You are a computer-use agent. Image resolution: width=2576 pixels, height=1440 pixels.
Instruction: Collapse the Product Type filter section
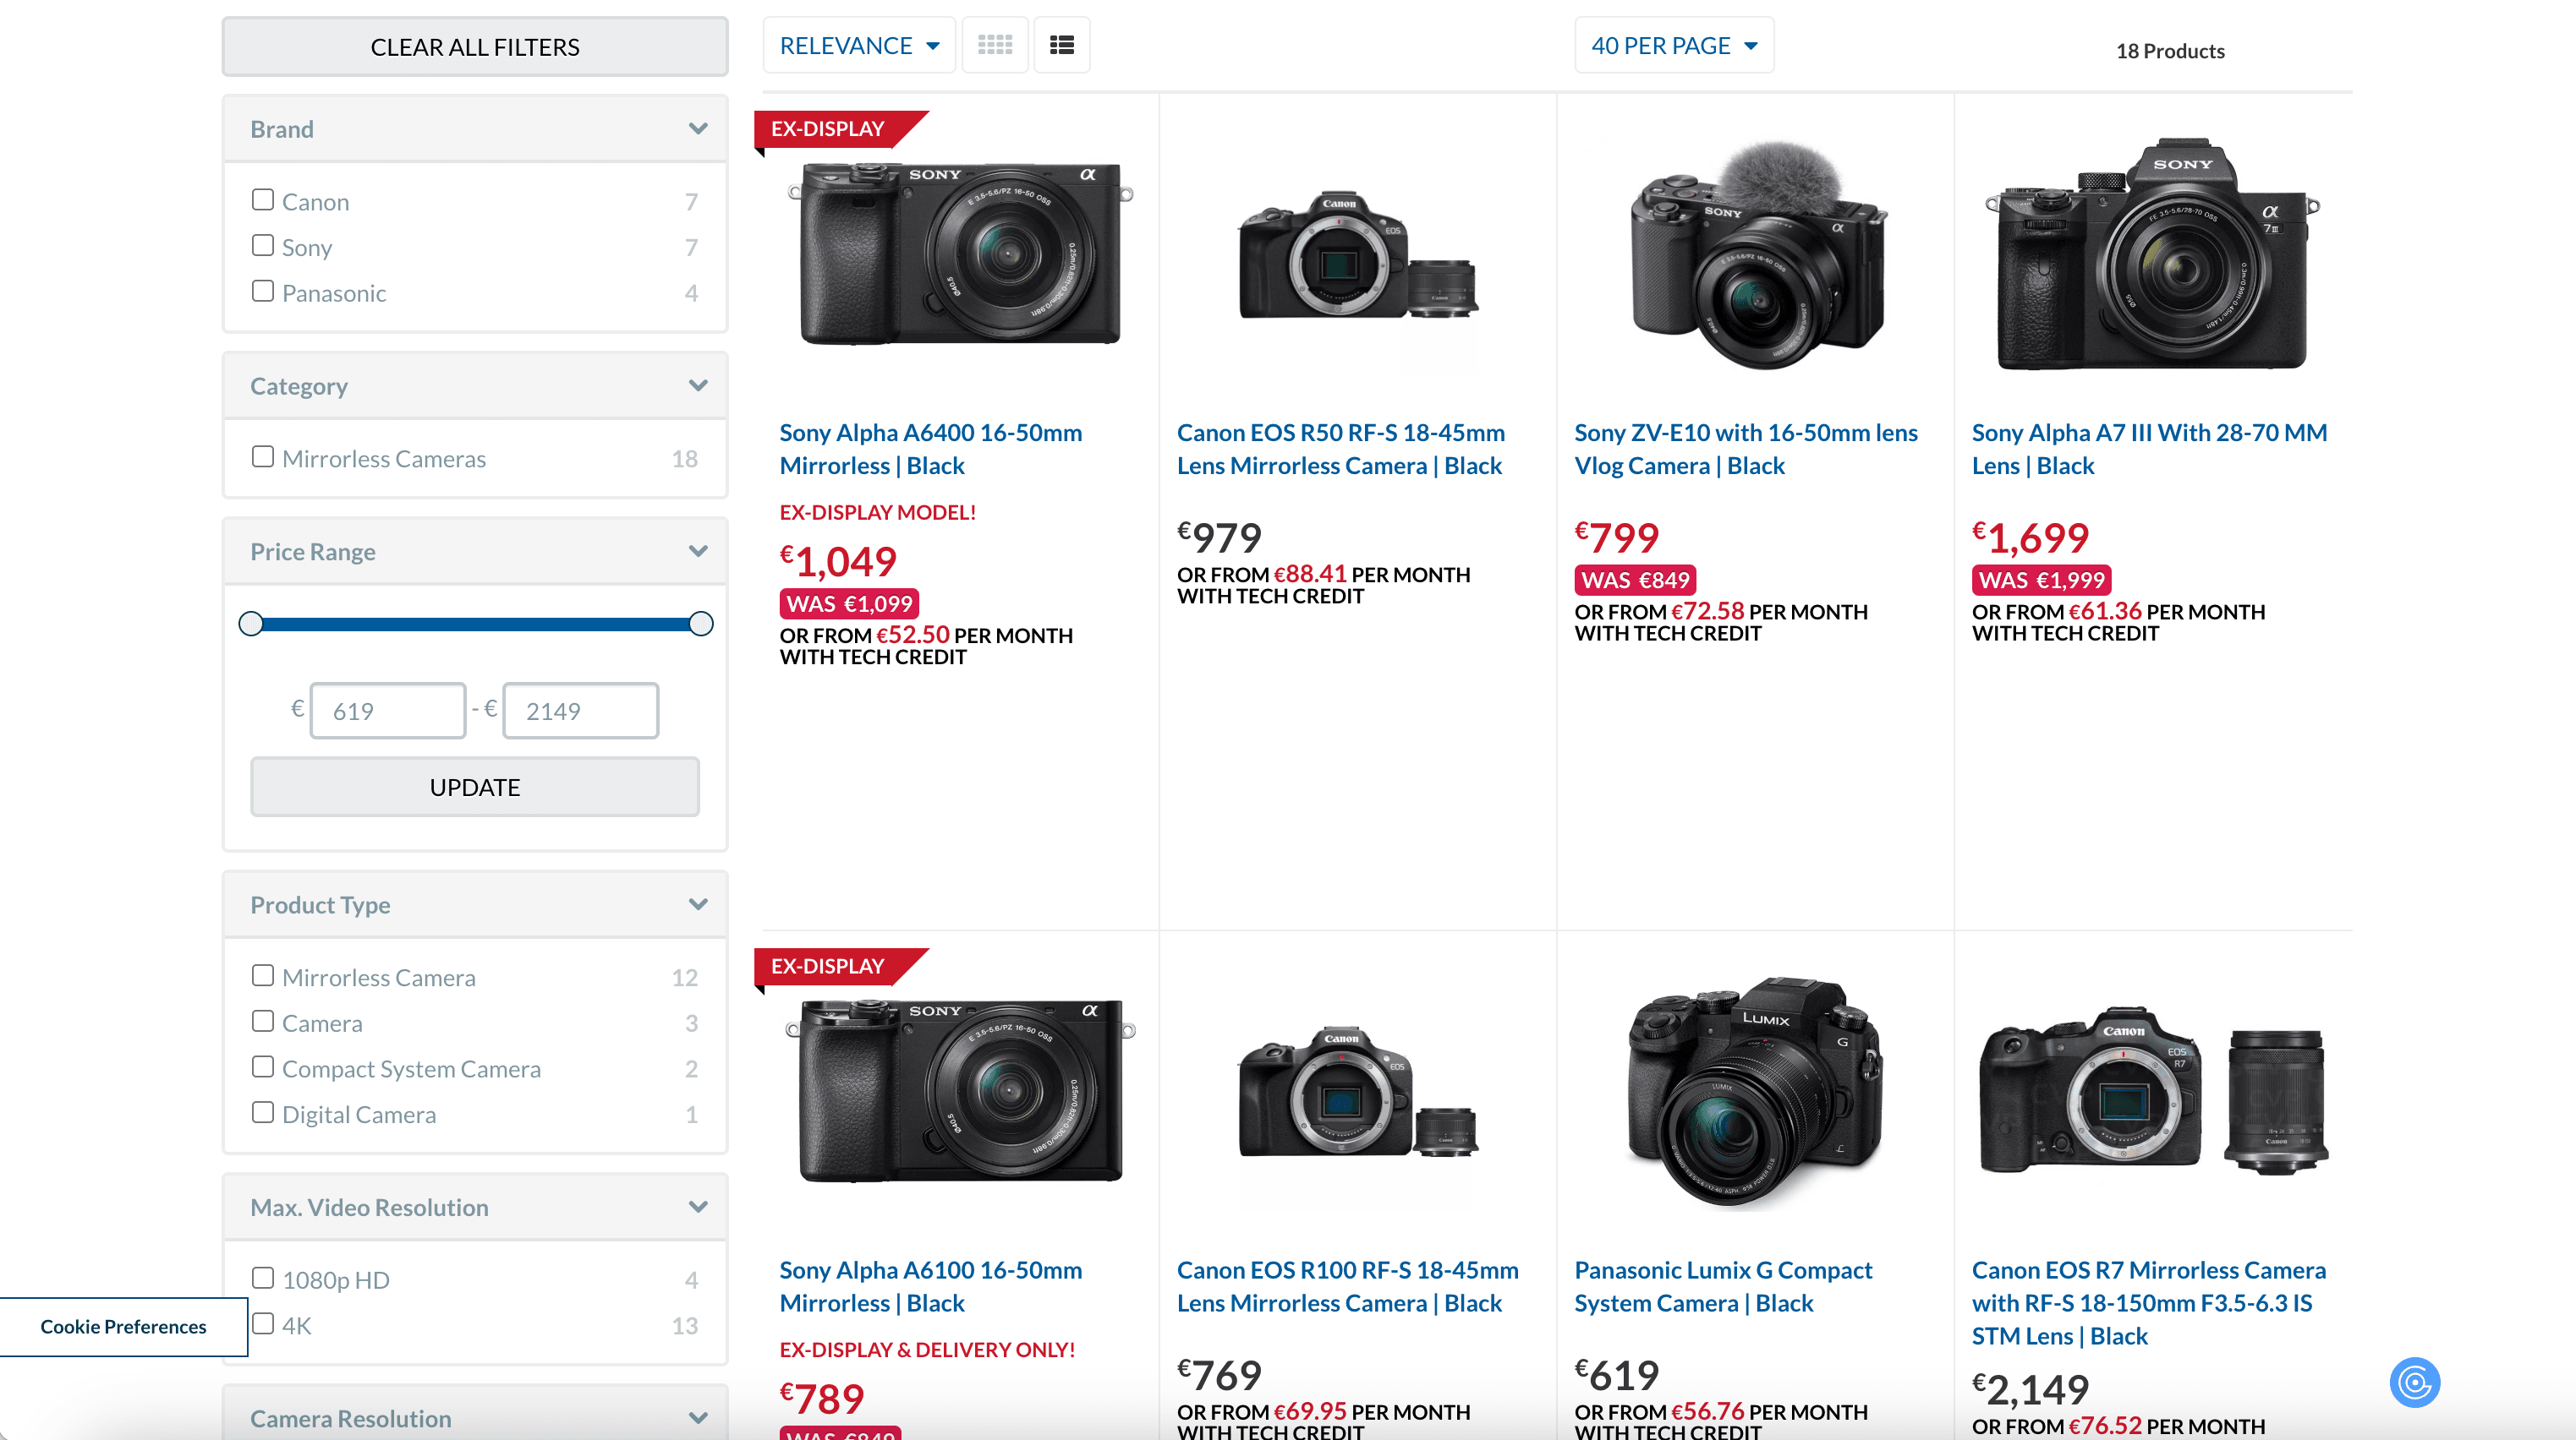[x=698, y=904]
